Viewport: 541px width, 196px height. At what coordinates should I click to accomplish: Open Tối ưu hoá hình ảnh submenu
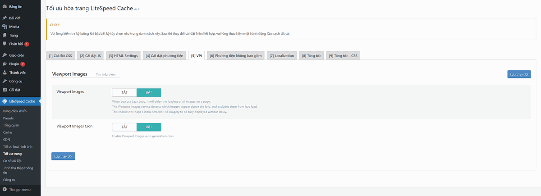pos(18,147)
